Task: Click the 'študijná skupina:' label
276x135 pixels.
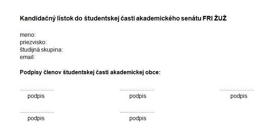Action: coord(41,50)
